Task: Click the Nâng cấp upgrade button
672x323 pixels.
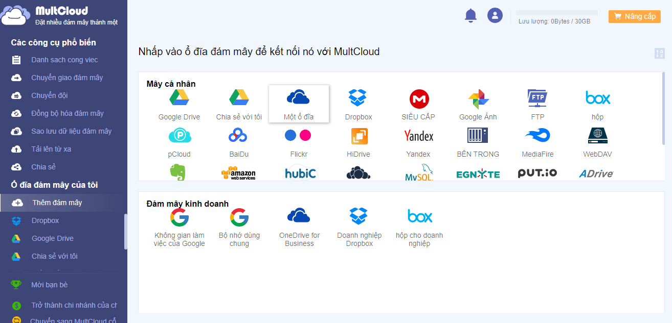Action: pos(635,16)
